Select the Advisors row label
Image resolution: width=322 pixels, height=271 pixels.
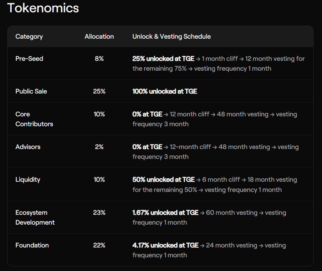[28, 147]
